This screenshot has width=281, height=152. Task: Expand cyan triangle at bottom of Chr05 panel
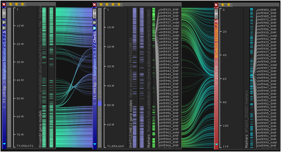click(x=94, y=144)
